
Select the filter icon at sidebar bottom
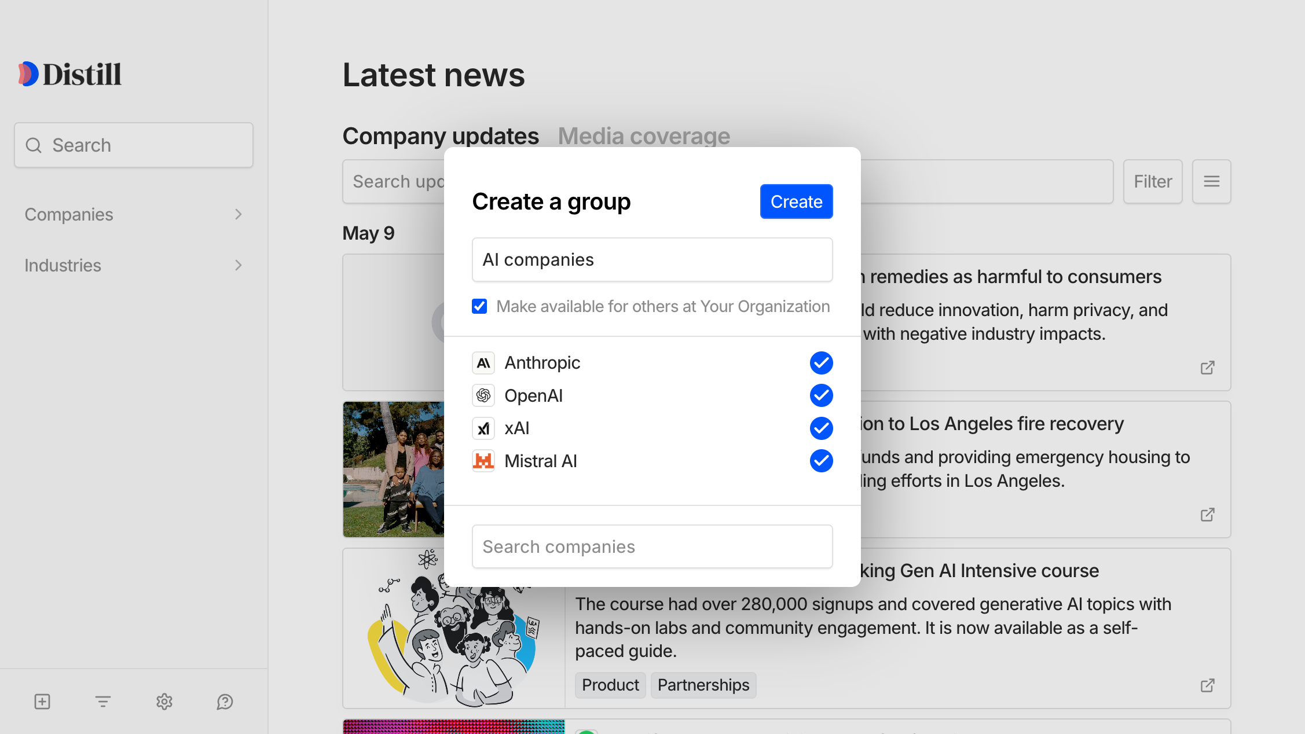point(102,702)
